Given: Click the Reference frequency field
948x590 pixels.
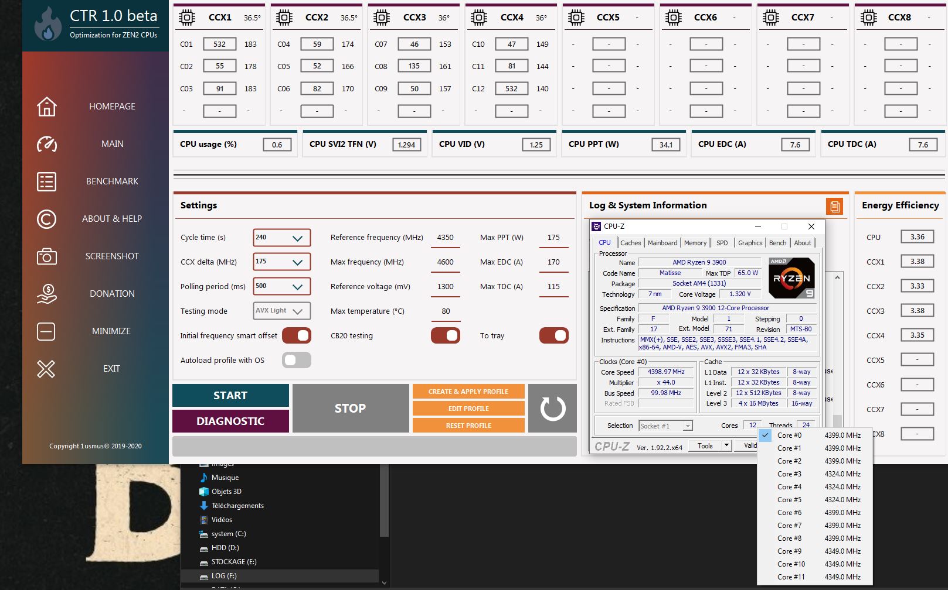Looking at the screenshot, I should [446, 238].
